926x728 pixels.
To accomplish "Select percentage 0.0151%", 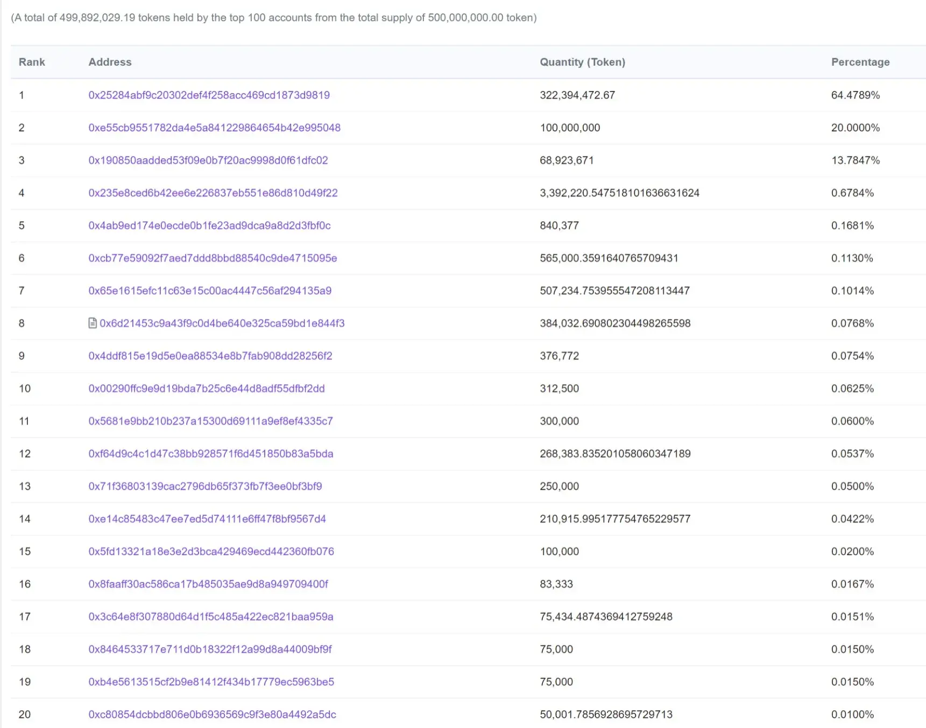I will (852, 617).
